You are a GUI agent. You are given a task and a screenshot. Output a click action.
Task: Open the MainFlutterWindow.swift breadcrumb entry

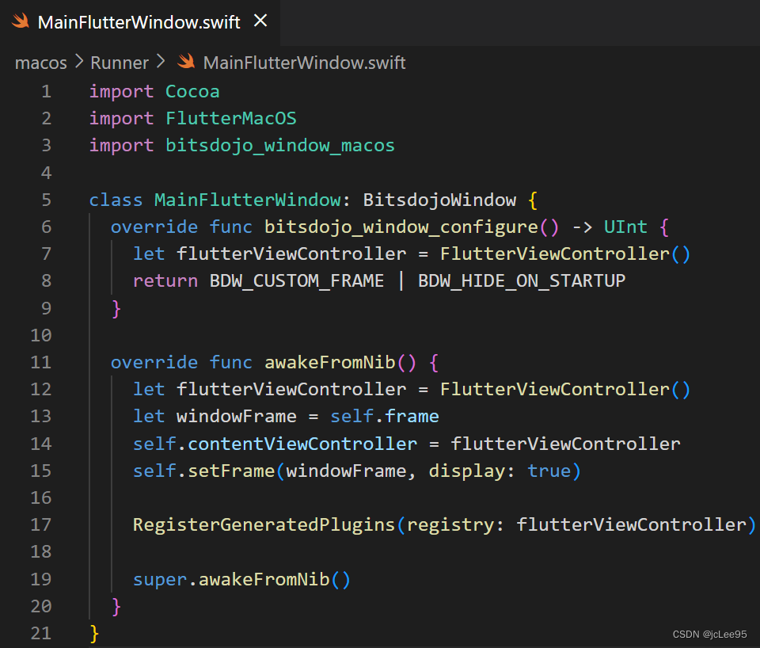tap(304, 62)
